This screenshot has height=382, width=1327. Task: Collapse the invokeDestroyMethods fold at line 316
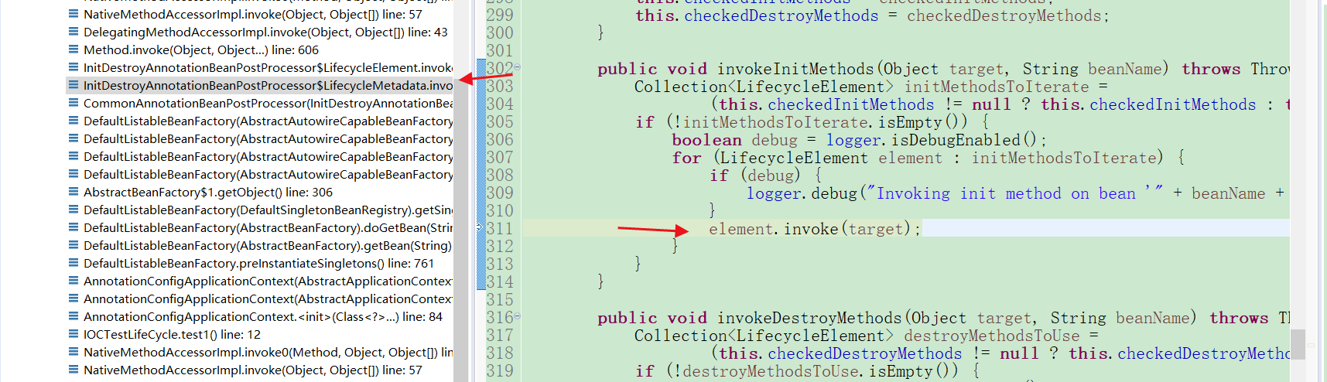(x=518, y=316)
